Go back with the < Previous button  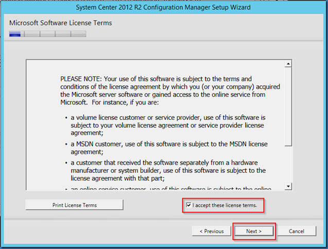212,231
